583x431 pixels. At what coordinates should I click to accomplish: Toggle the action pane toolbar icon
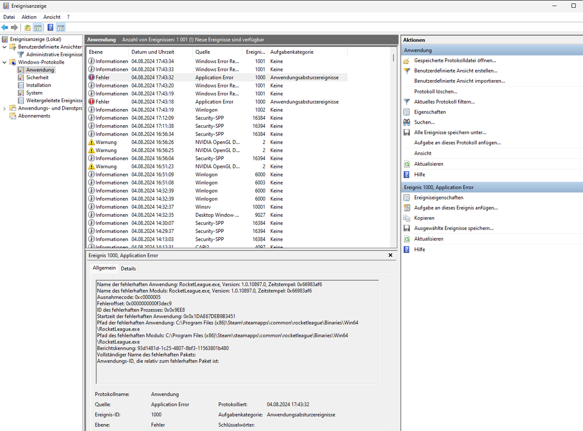[x=61, y=27]
